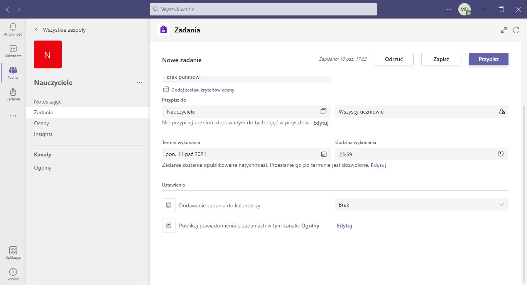
Task: Open the Insights item in the sidebar
Action: [43, 134]
